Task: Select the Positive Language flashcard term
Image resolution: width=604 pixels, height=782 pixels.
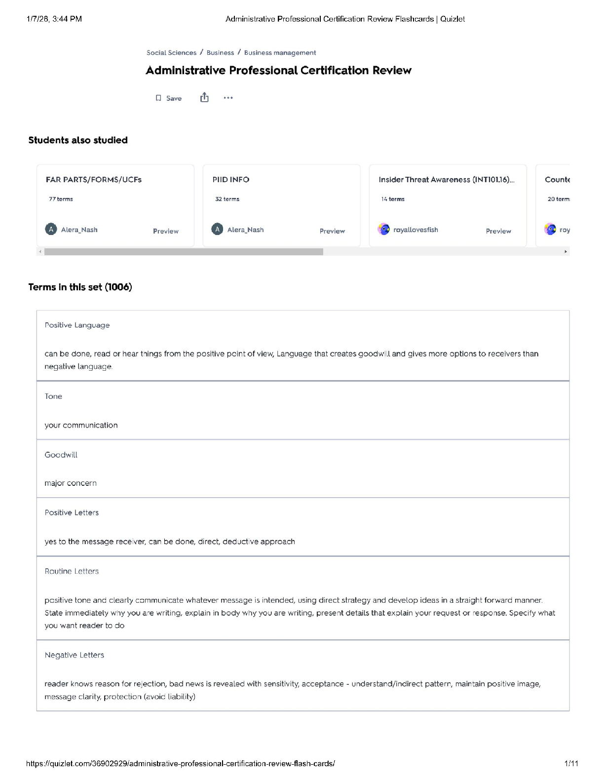Action: [77, 325]
